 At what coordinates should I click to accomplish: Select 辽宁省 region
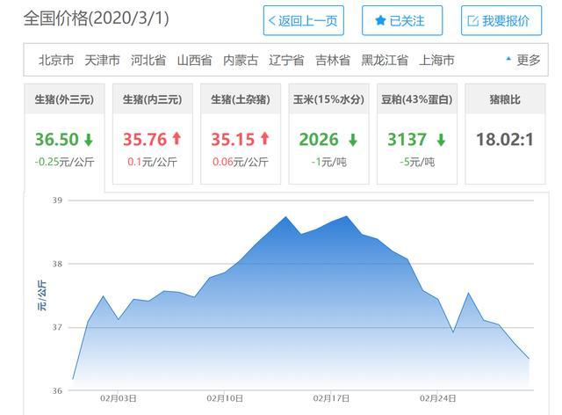point(286,60)
